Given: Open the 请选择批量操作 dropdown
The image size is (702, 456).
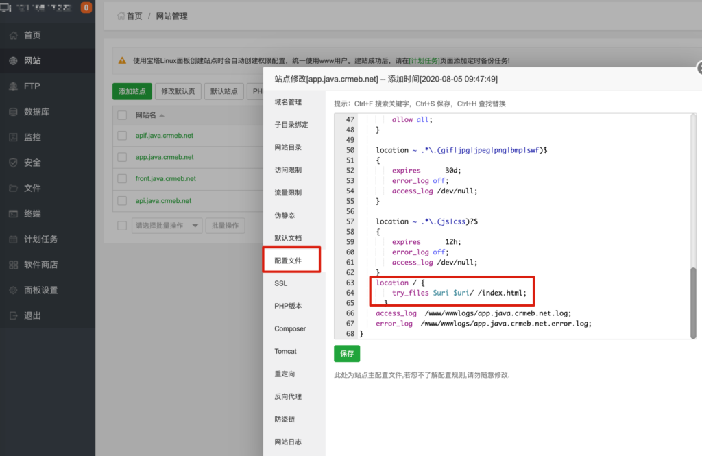Looking at the screenshot, I should click(167, 226).
